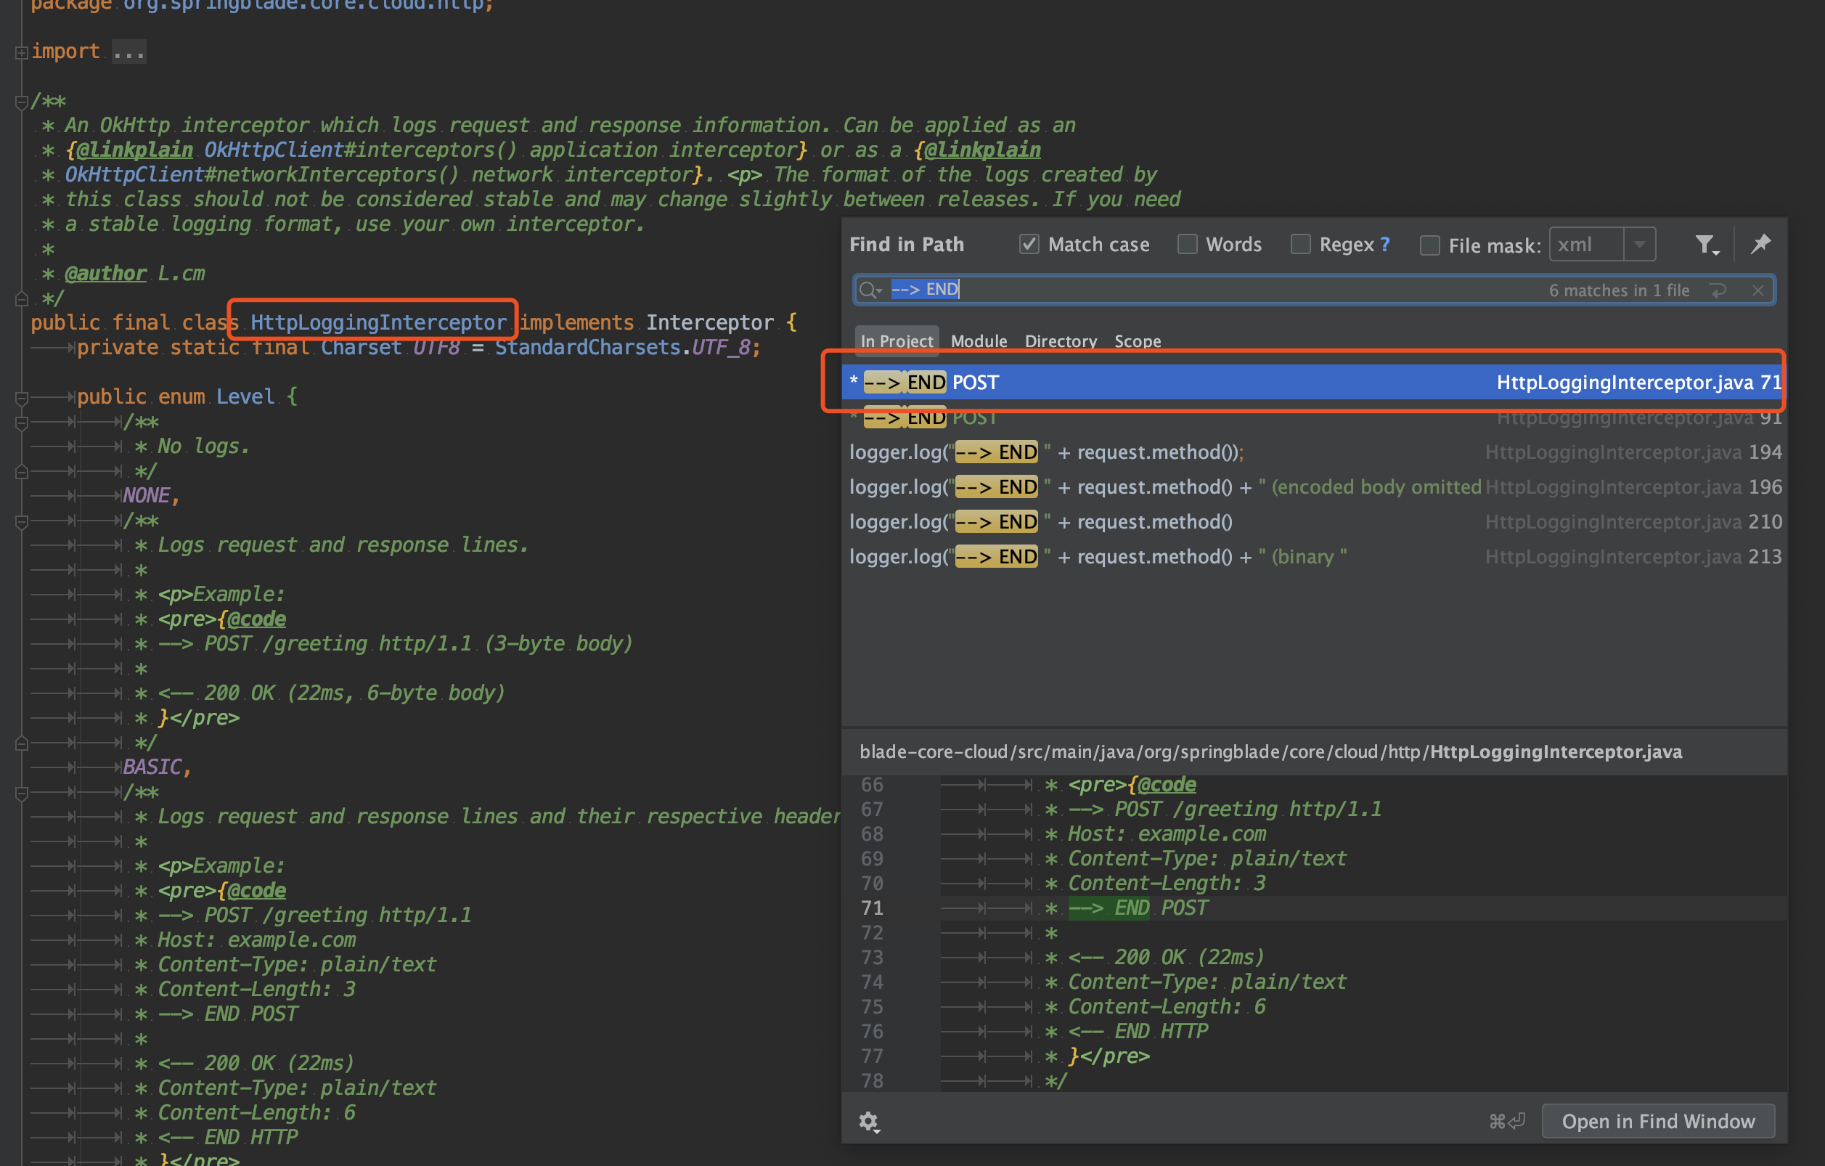Switch to Scope tab
The image size is (1825, 1166).
pos(1137,341)
